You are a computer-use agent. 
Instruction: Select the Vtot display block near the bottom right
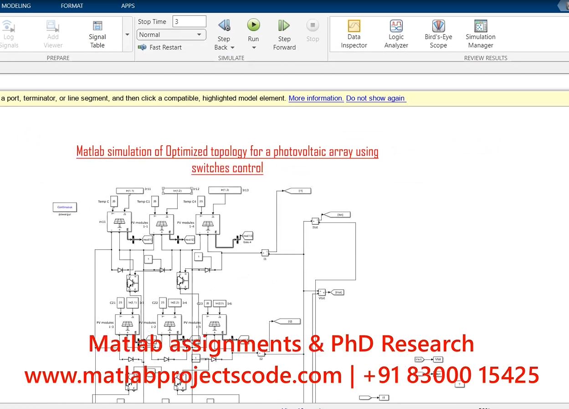click(437, 359)
